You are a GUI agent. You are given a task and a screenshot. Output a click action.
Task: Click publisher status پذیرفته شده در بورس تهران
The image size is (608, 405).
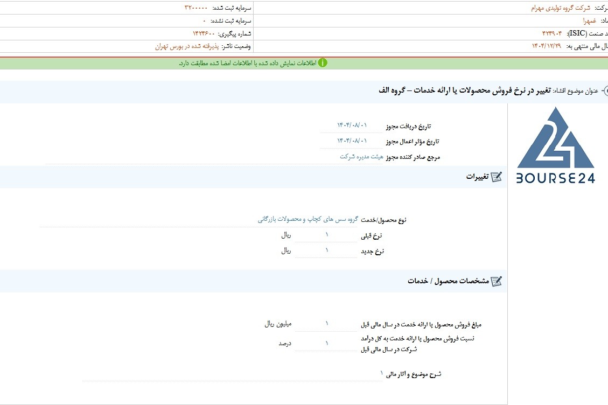(x=187, y=46)
